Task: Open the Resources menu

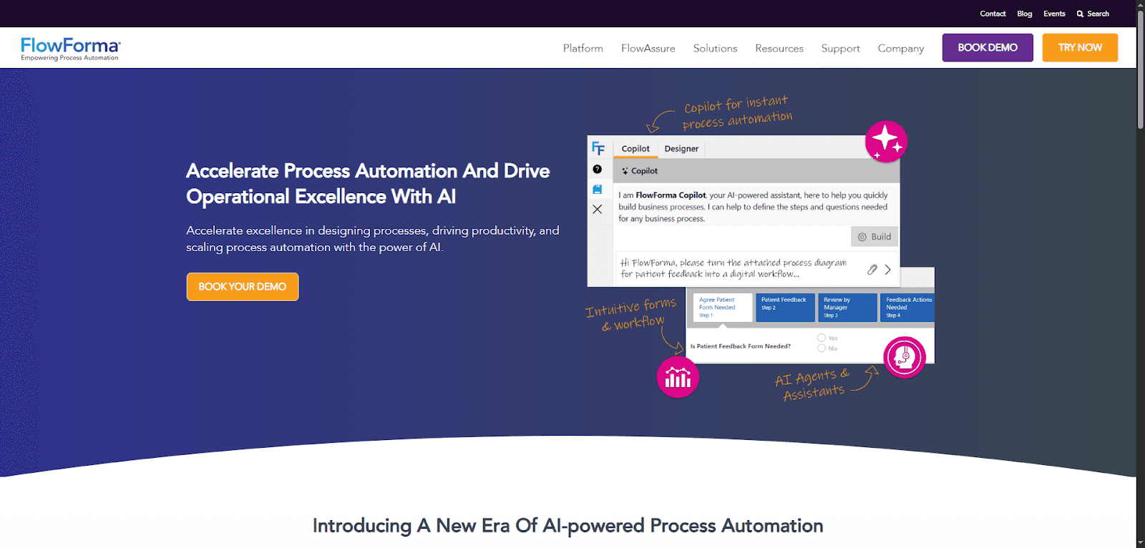Action: click(x=779, y=48)
